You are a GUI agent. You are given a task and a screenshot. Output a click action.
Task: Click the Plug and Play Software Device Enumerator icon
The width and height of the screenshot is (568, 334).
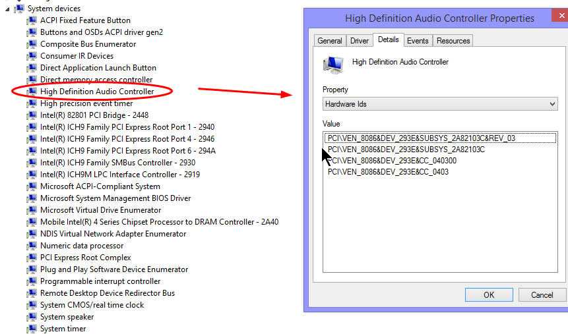[x=32, y=269]
